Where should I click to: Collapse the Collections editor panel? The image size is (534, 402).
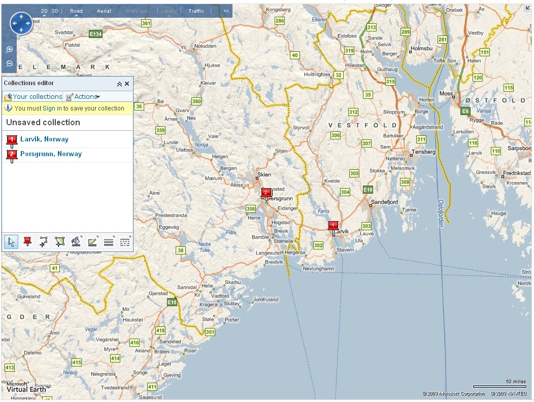119,84
